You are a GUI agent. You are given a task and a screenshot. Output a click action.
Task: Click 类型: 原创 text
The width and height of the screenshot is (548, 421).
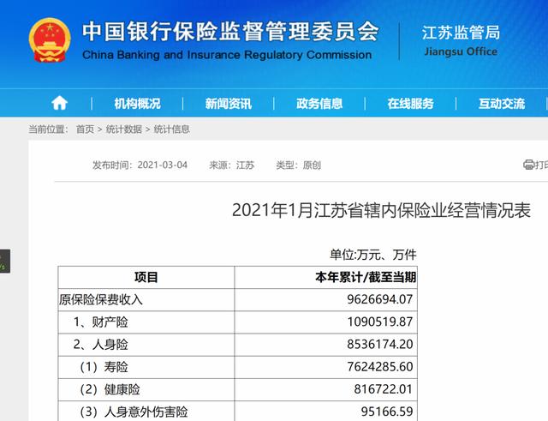[299, 165]
